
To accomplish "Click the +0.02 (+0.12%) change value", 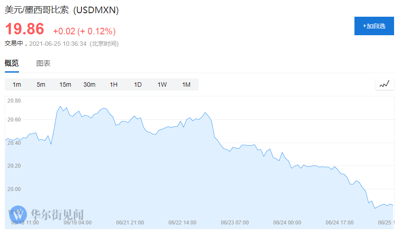I will tap(84, 31).
